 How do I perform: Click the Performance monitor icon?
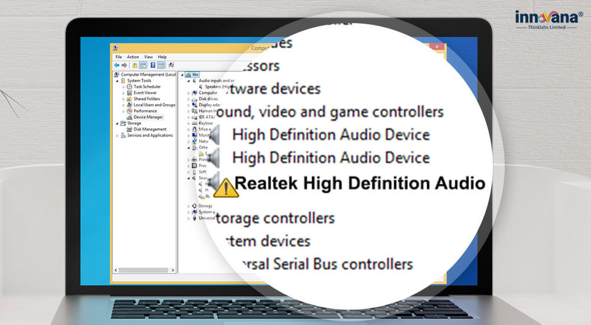click(x=129, y=111)
